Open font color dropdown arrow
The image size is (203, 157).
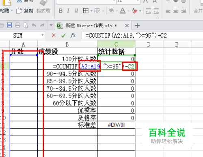point(128,11)
